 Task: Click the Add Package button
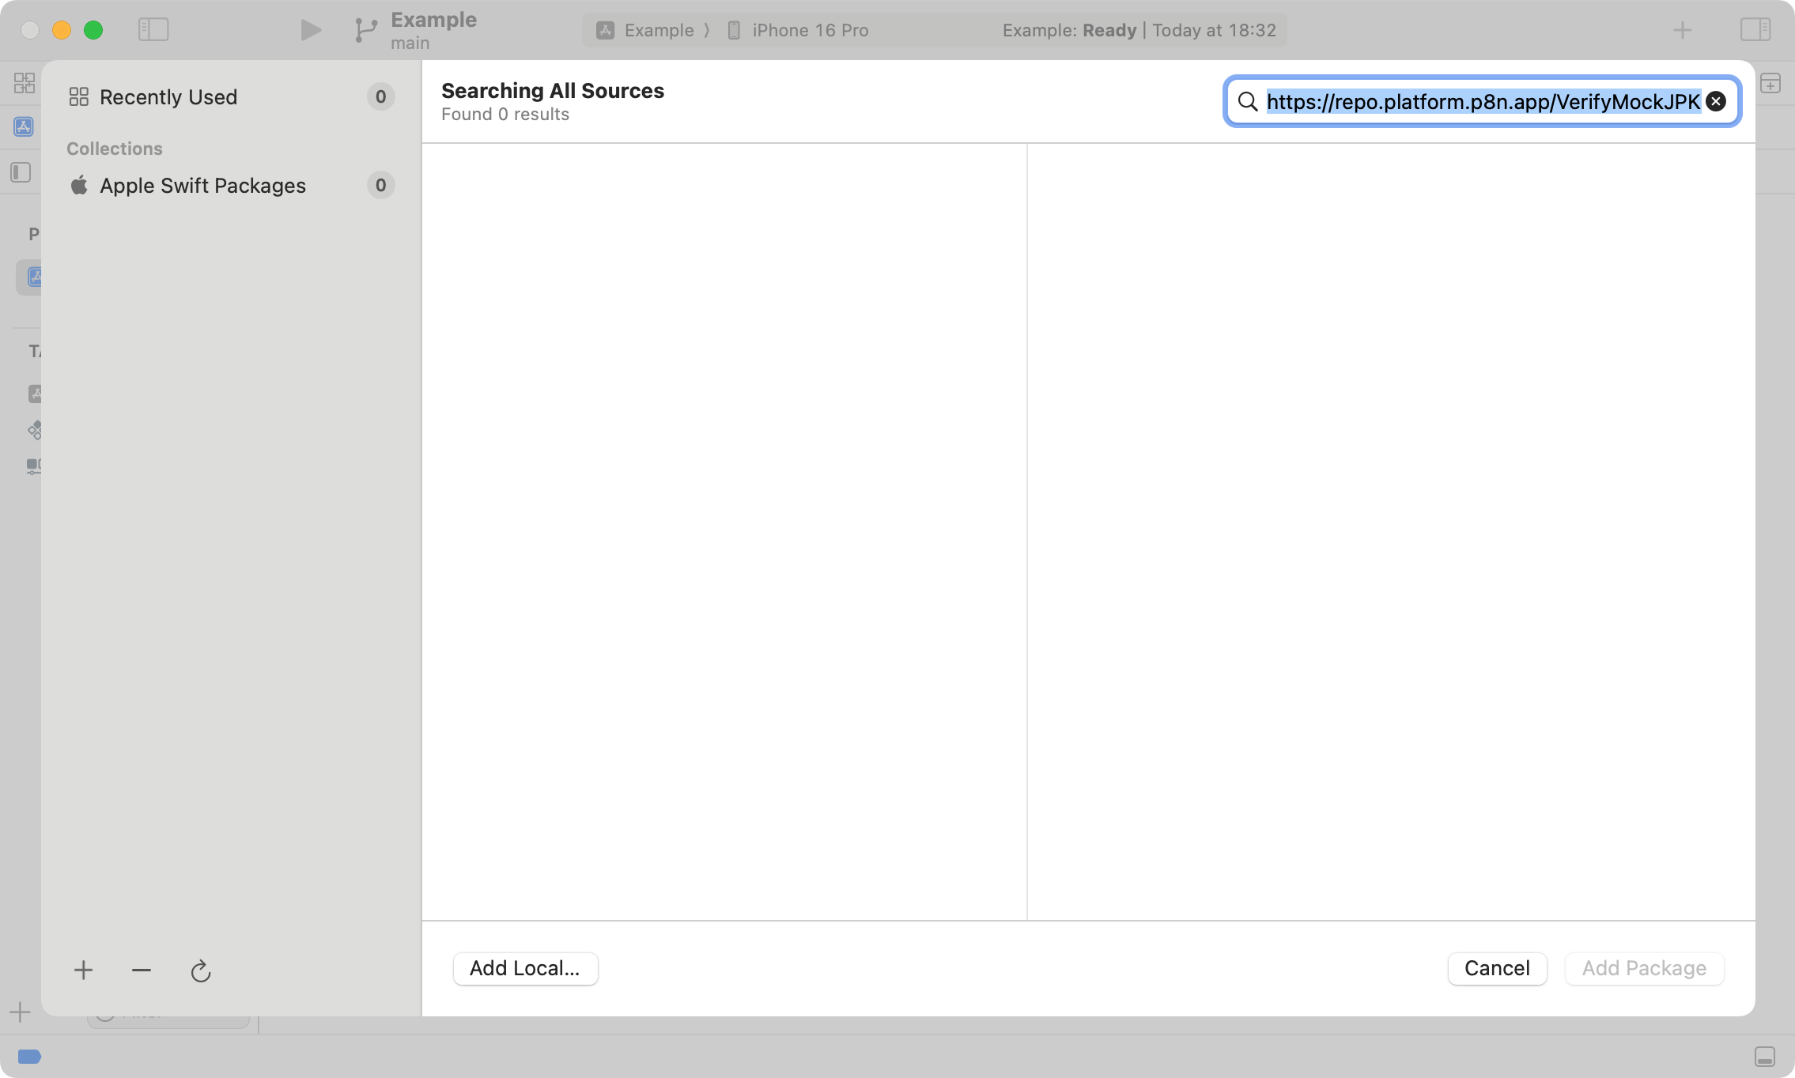1644,968
